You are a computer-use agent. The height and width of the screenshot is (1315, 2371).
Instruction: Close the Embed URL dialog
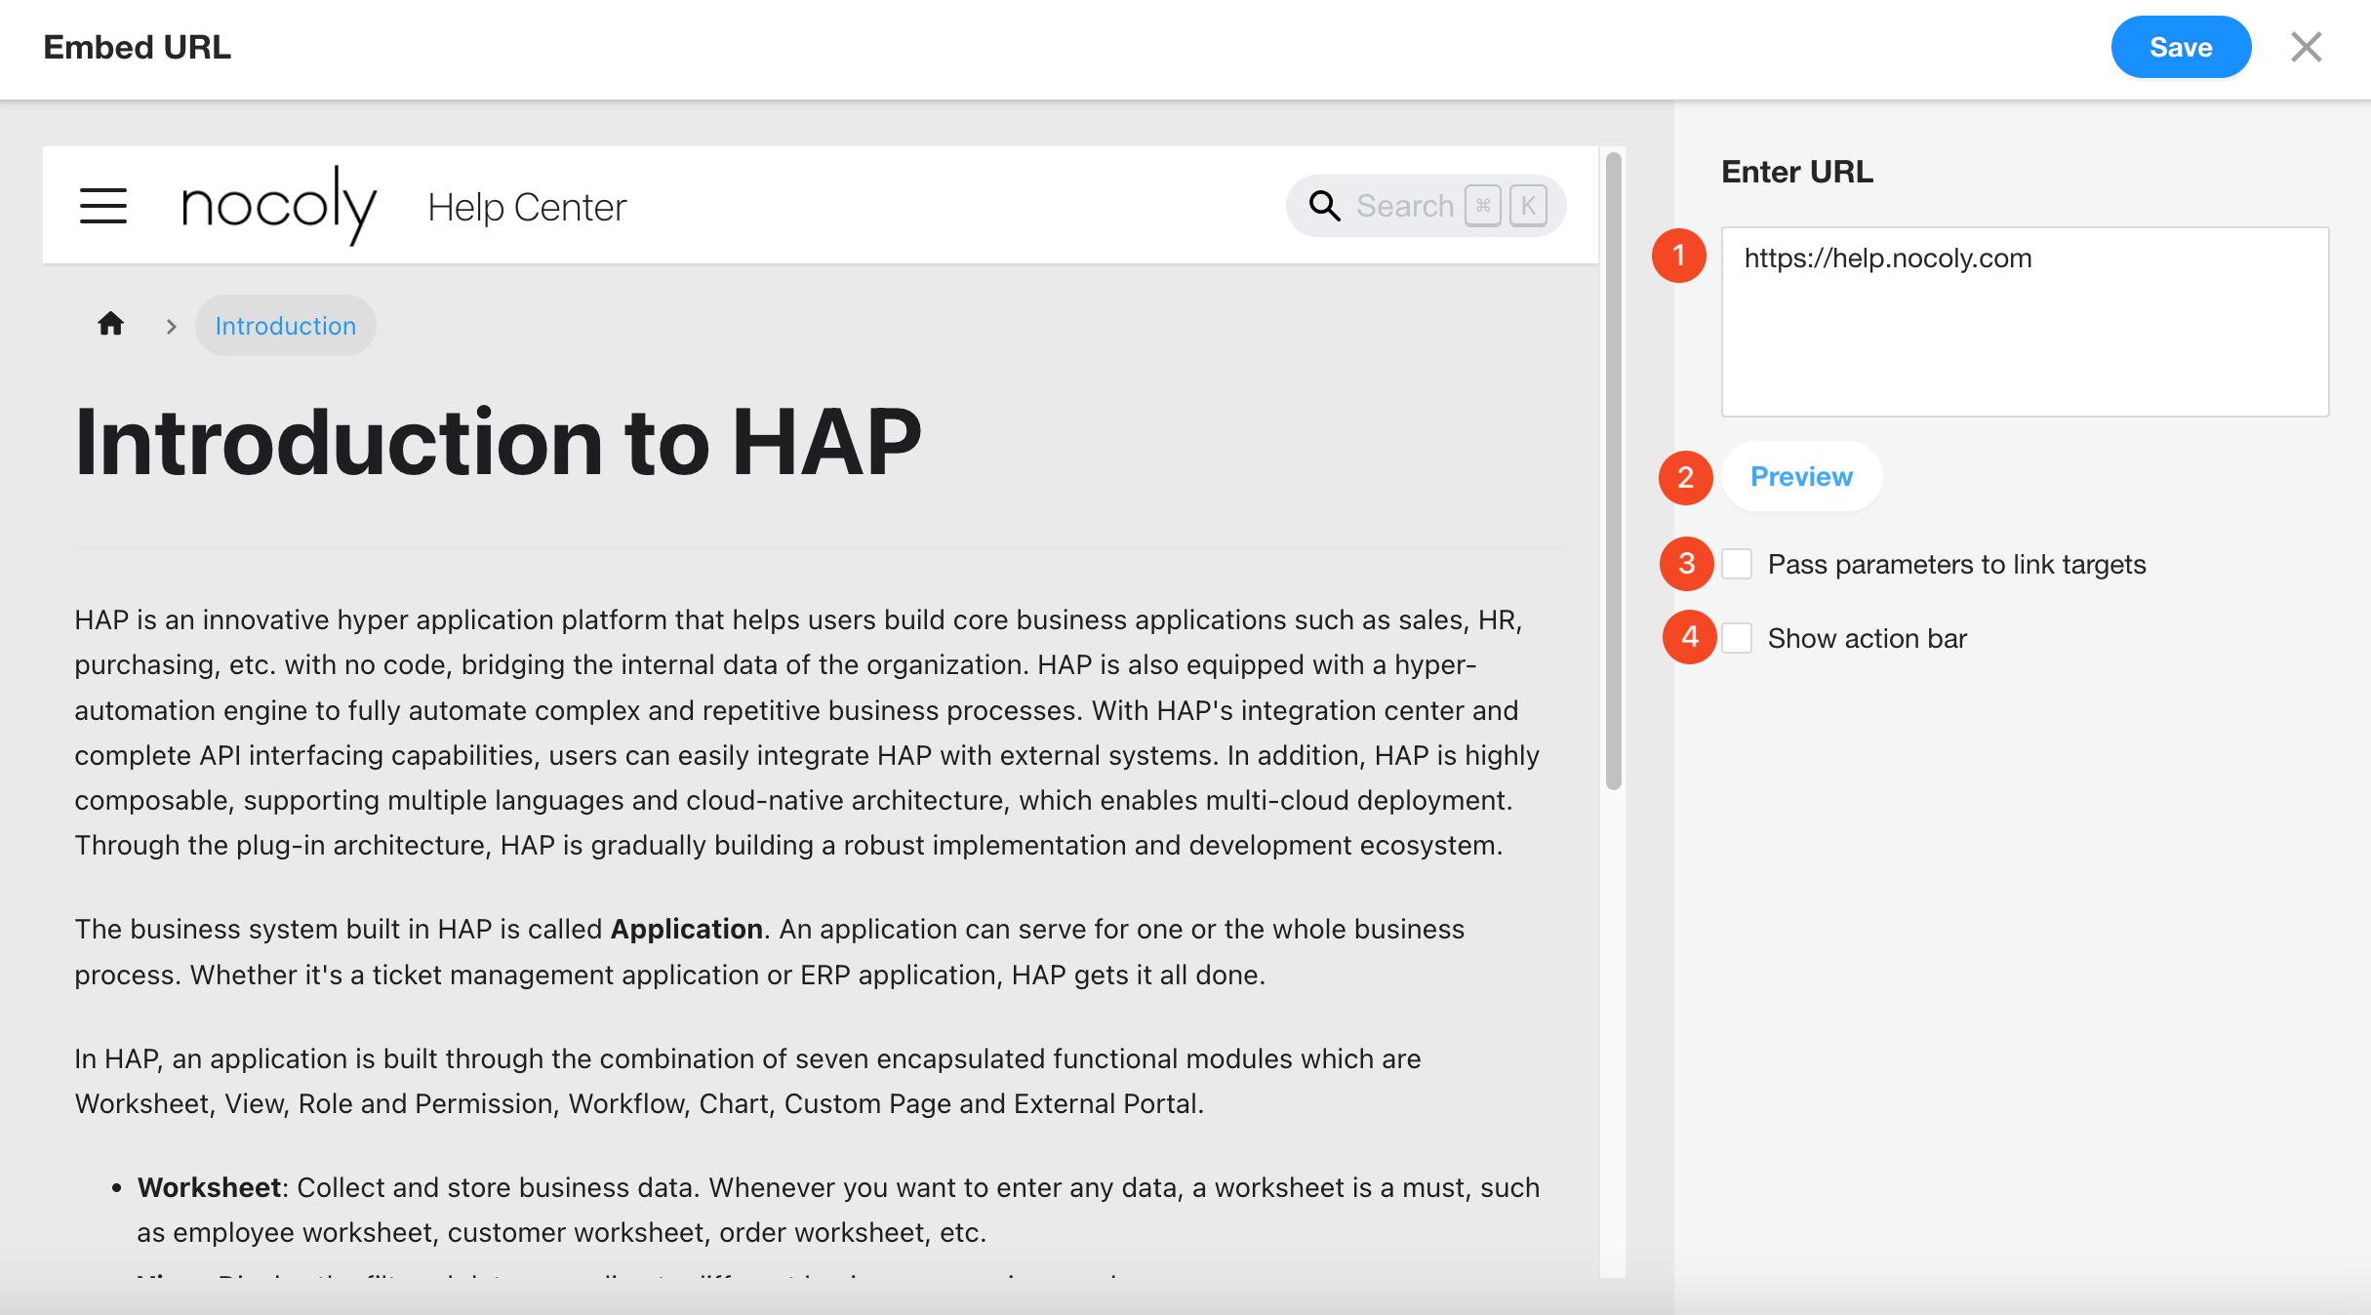click(x=2307, y=47)
